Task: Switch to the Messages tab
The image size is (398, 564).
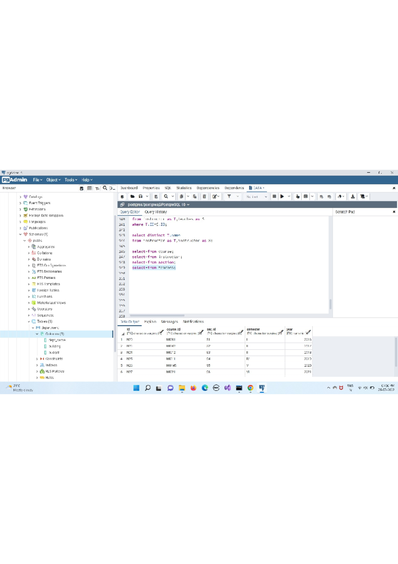Action: tap(169, 322)
